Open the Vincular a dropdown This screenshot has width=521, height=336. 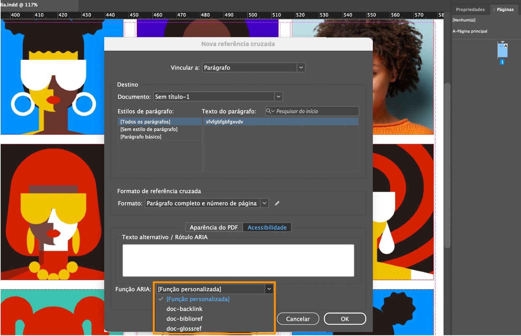pyautogui.click(x=301, y=67)
